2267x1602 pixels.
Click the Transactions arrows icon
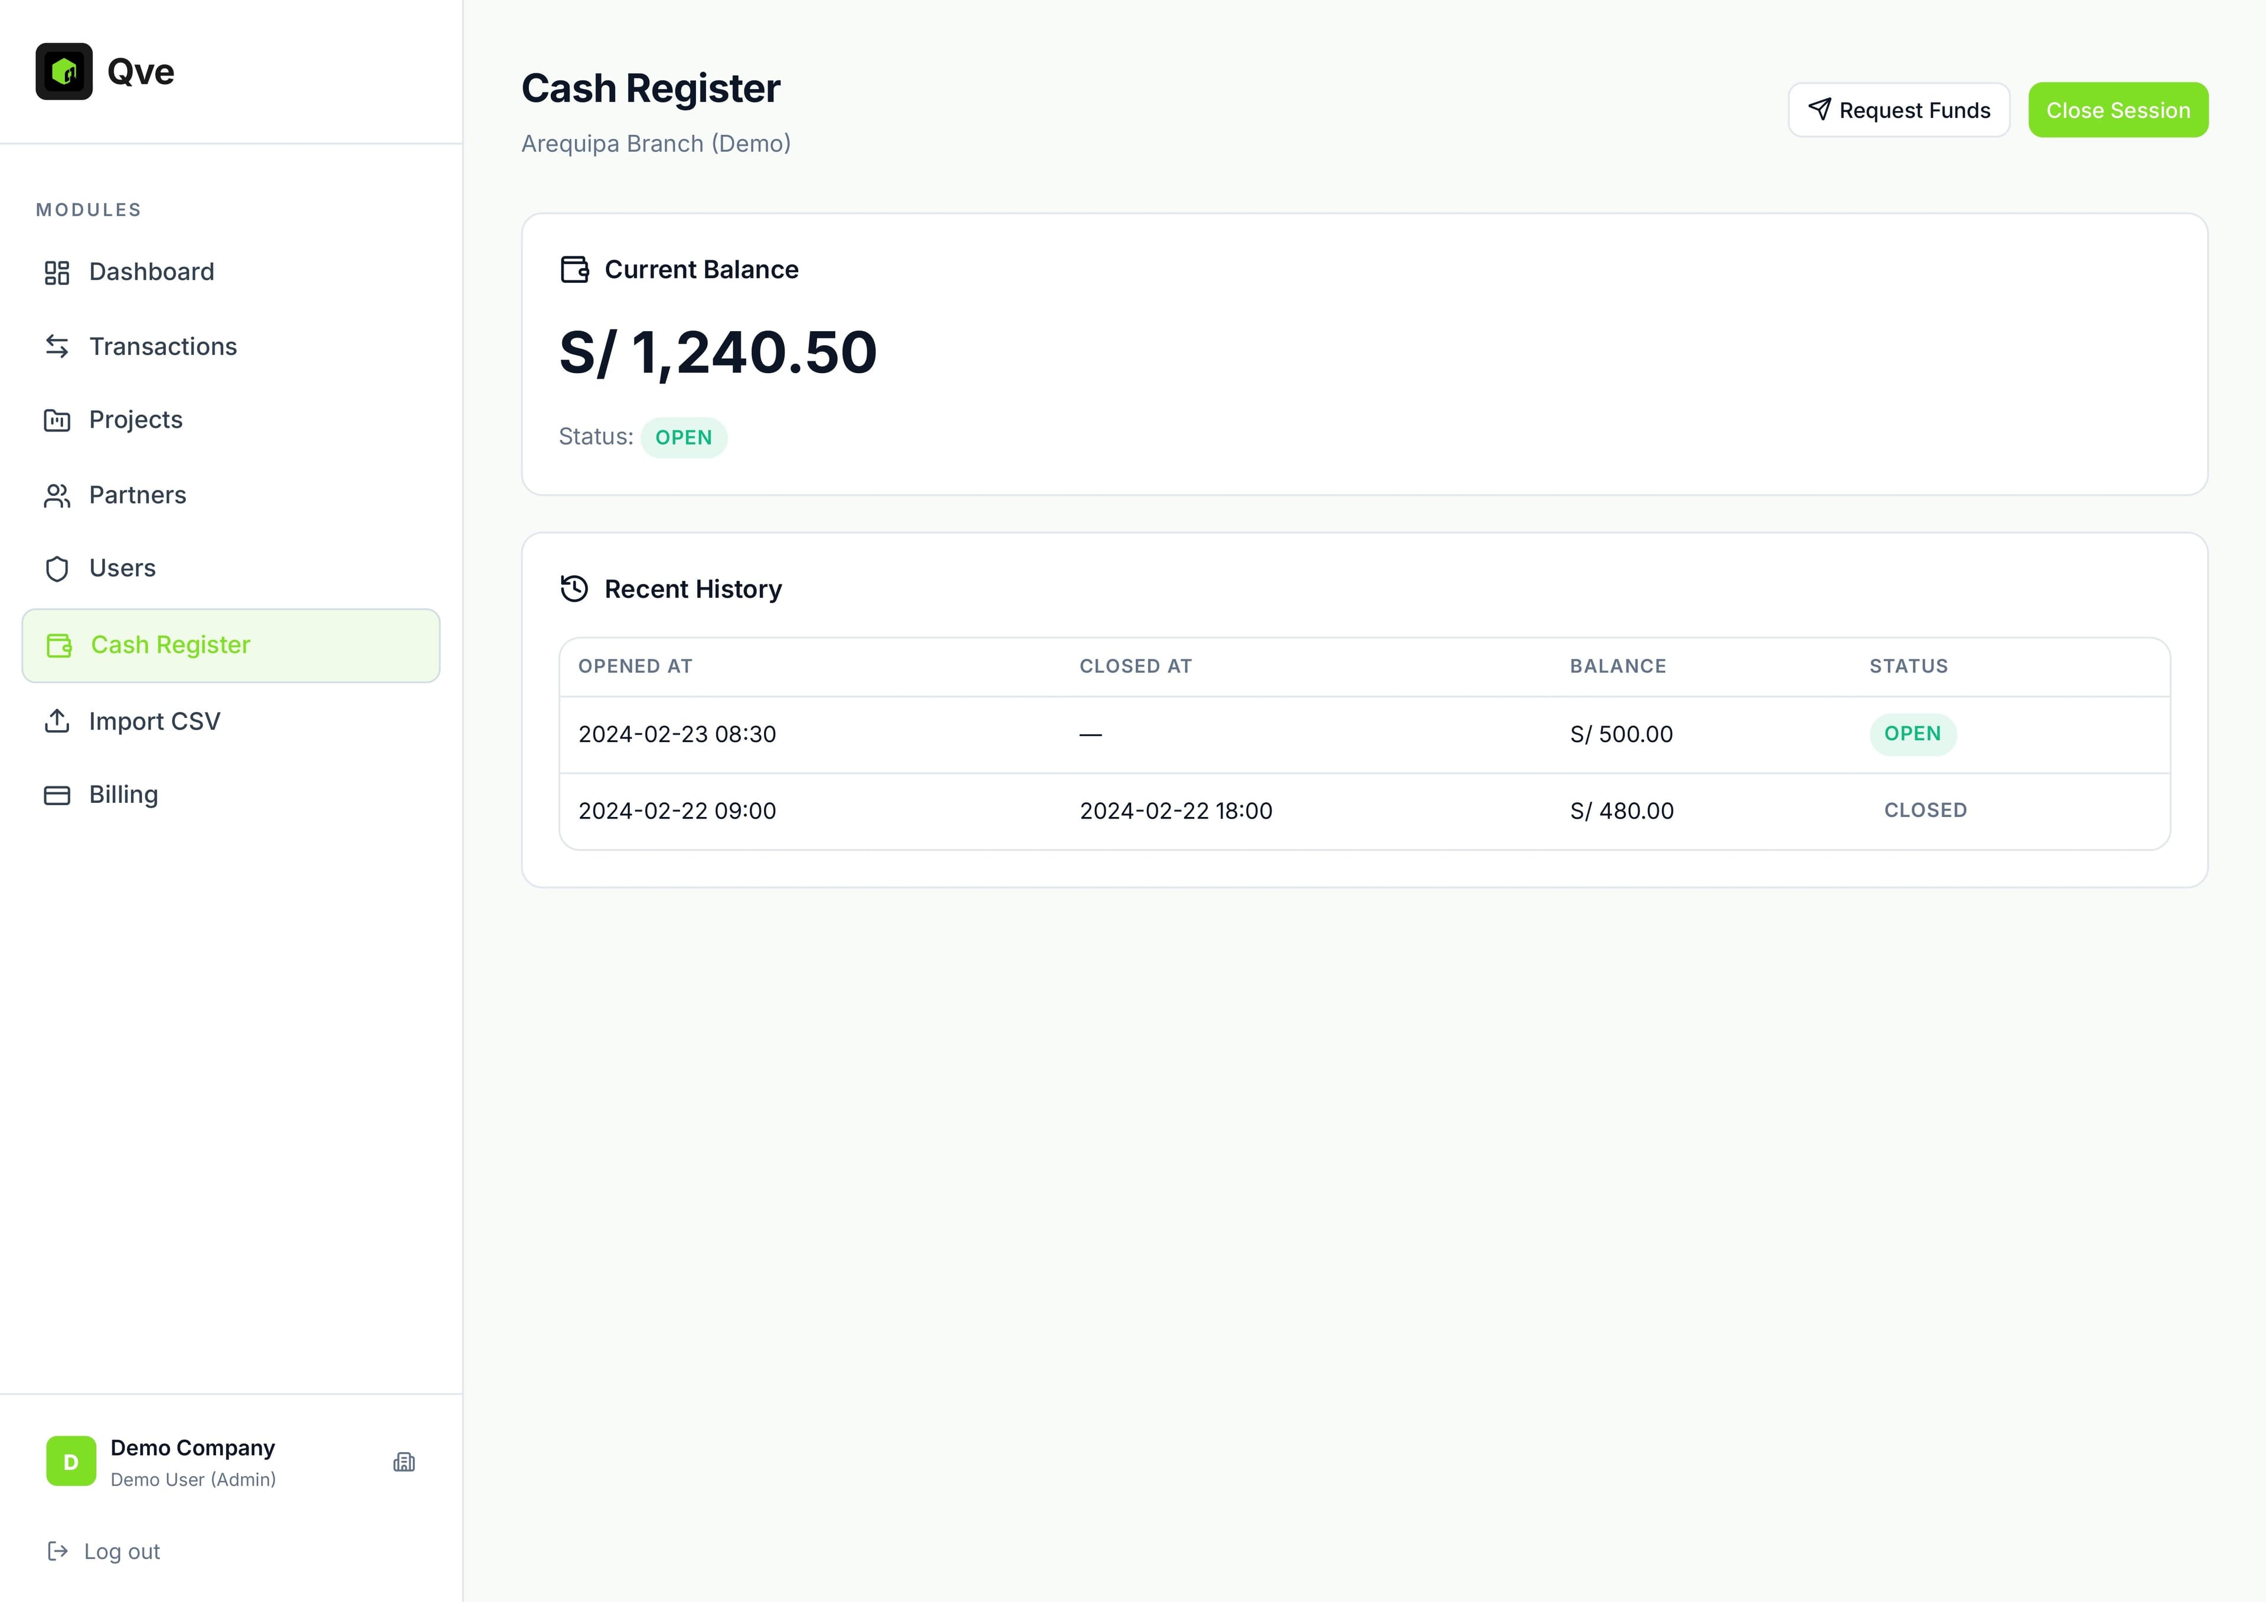[x=56, y=345]
